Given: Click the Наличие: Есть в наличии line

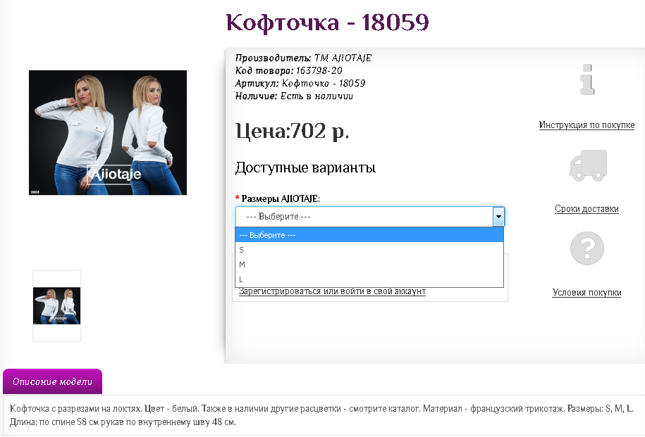Looking at the screenshot, I should (x=294, y=96).
